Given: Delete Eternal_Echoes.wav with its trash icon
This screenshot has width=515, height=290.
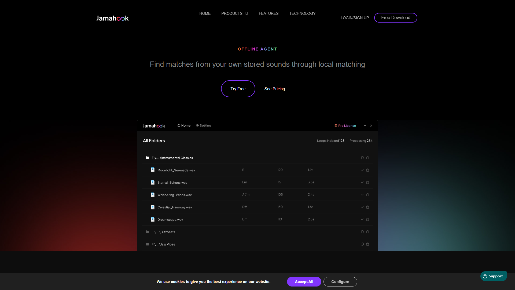Looking at the screenshot, I should click(368, 183).
